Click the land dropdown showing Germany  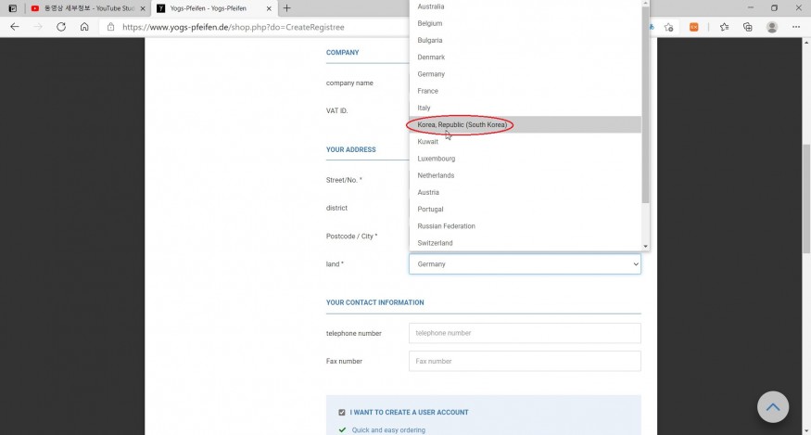525,264
